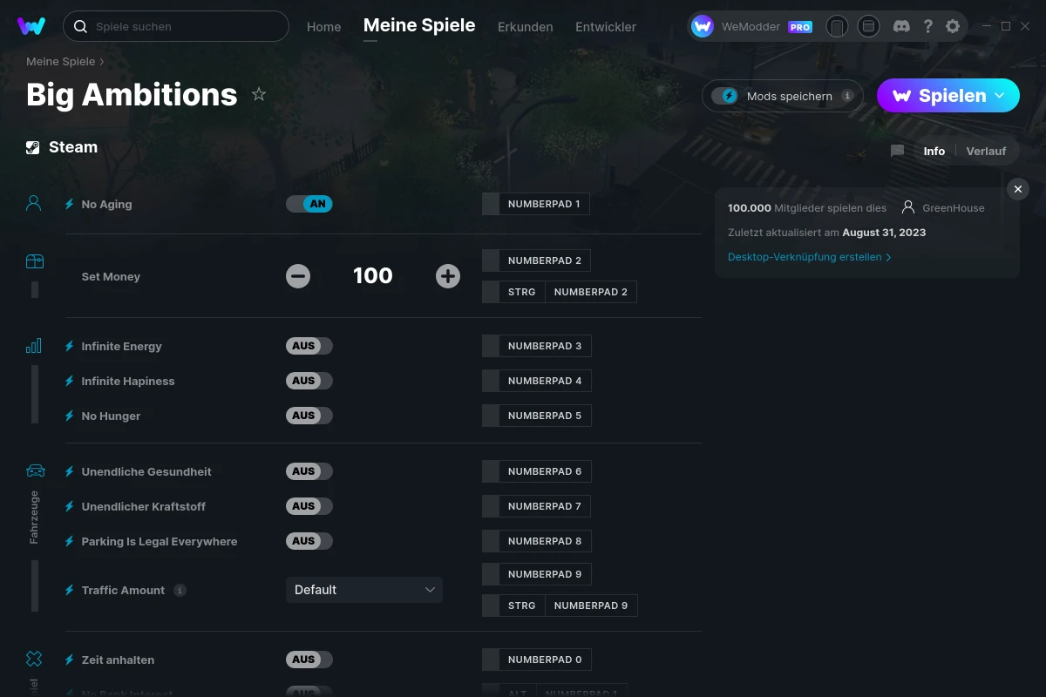Viewport: 1046px width, 697px height.
Task: Edit the NUMBERPAD 5 hotkey
Action: [537, 416]
